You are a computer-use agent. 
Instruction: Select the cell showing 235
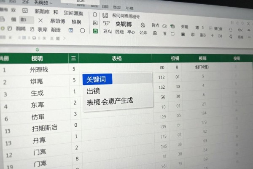[164, 147]
